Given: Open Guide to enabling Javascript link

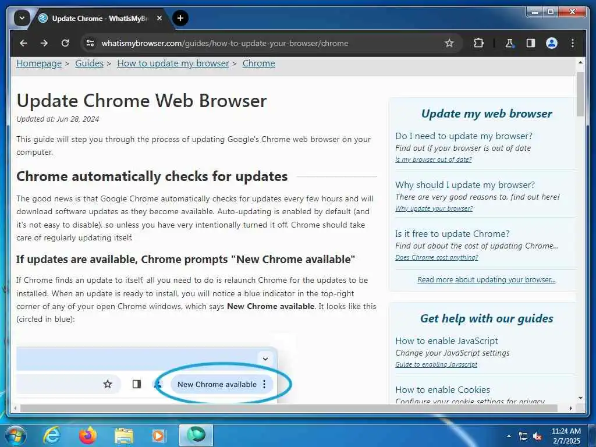Looking at the screenshot, I should [x=436, y=364].
